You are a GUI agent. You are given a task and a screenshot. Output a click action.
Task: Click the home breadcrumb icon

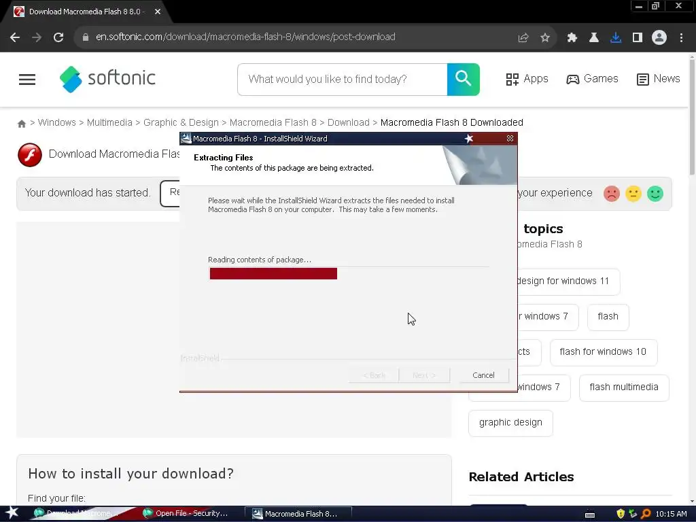click(x=21, y=124)
